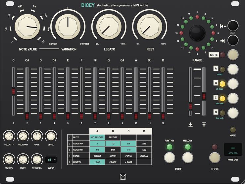
Task: Click the MUTE button
Action: (x=233, y=55)
